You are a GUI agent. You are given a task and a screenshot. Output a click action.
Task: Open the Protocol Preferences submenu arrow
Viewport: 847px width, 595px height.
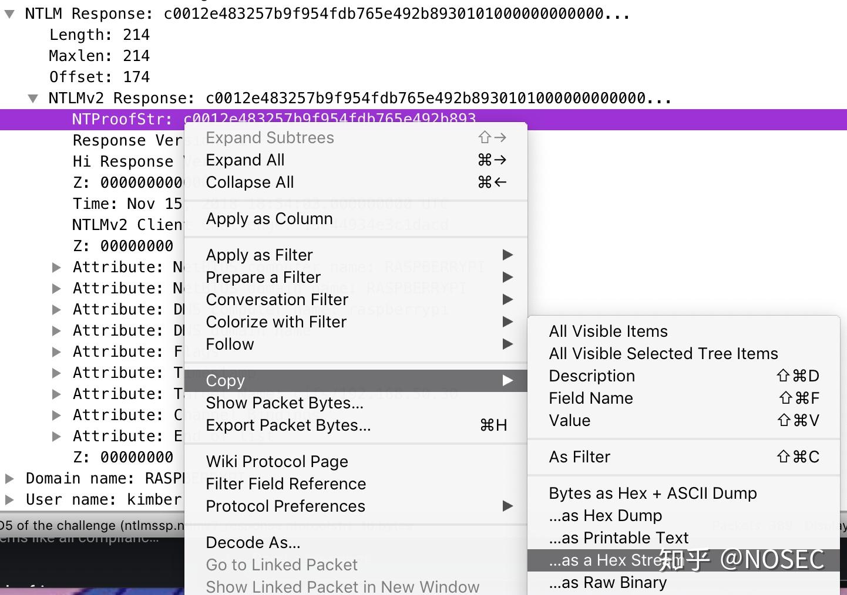point(507,506)
